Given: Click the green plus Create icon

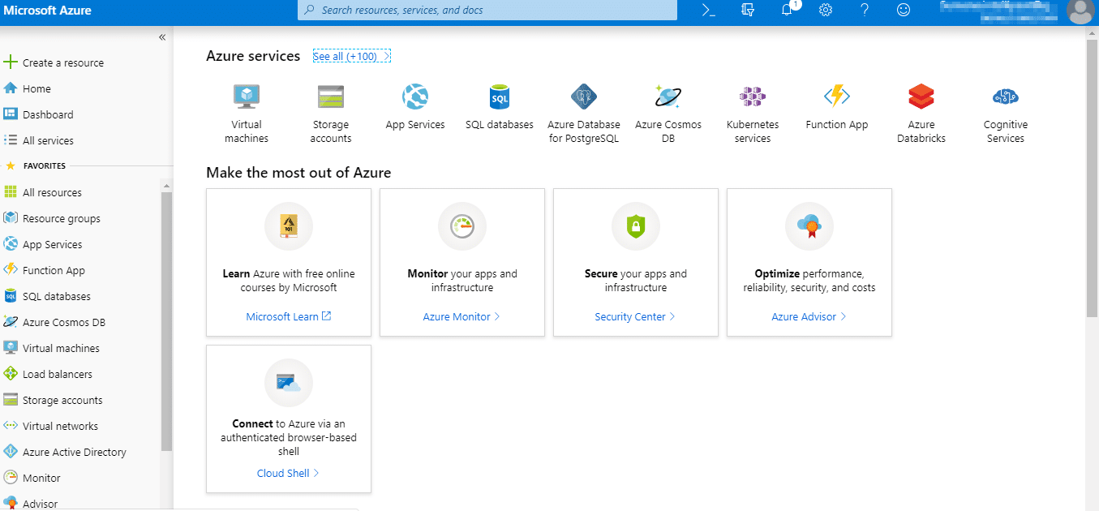Looking at the screenshot, I should point(11,62).
